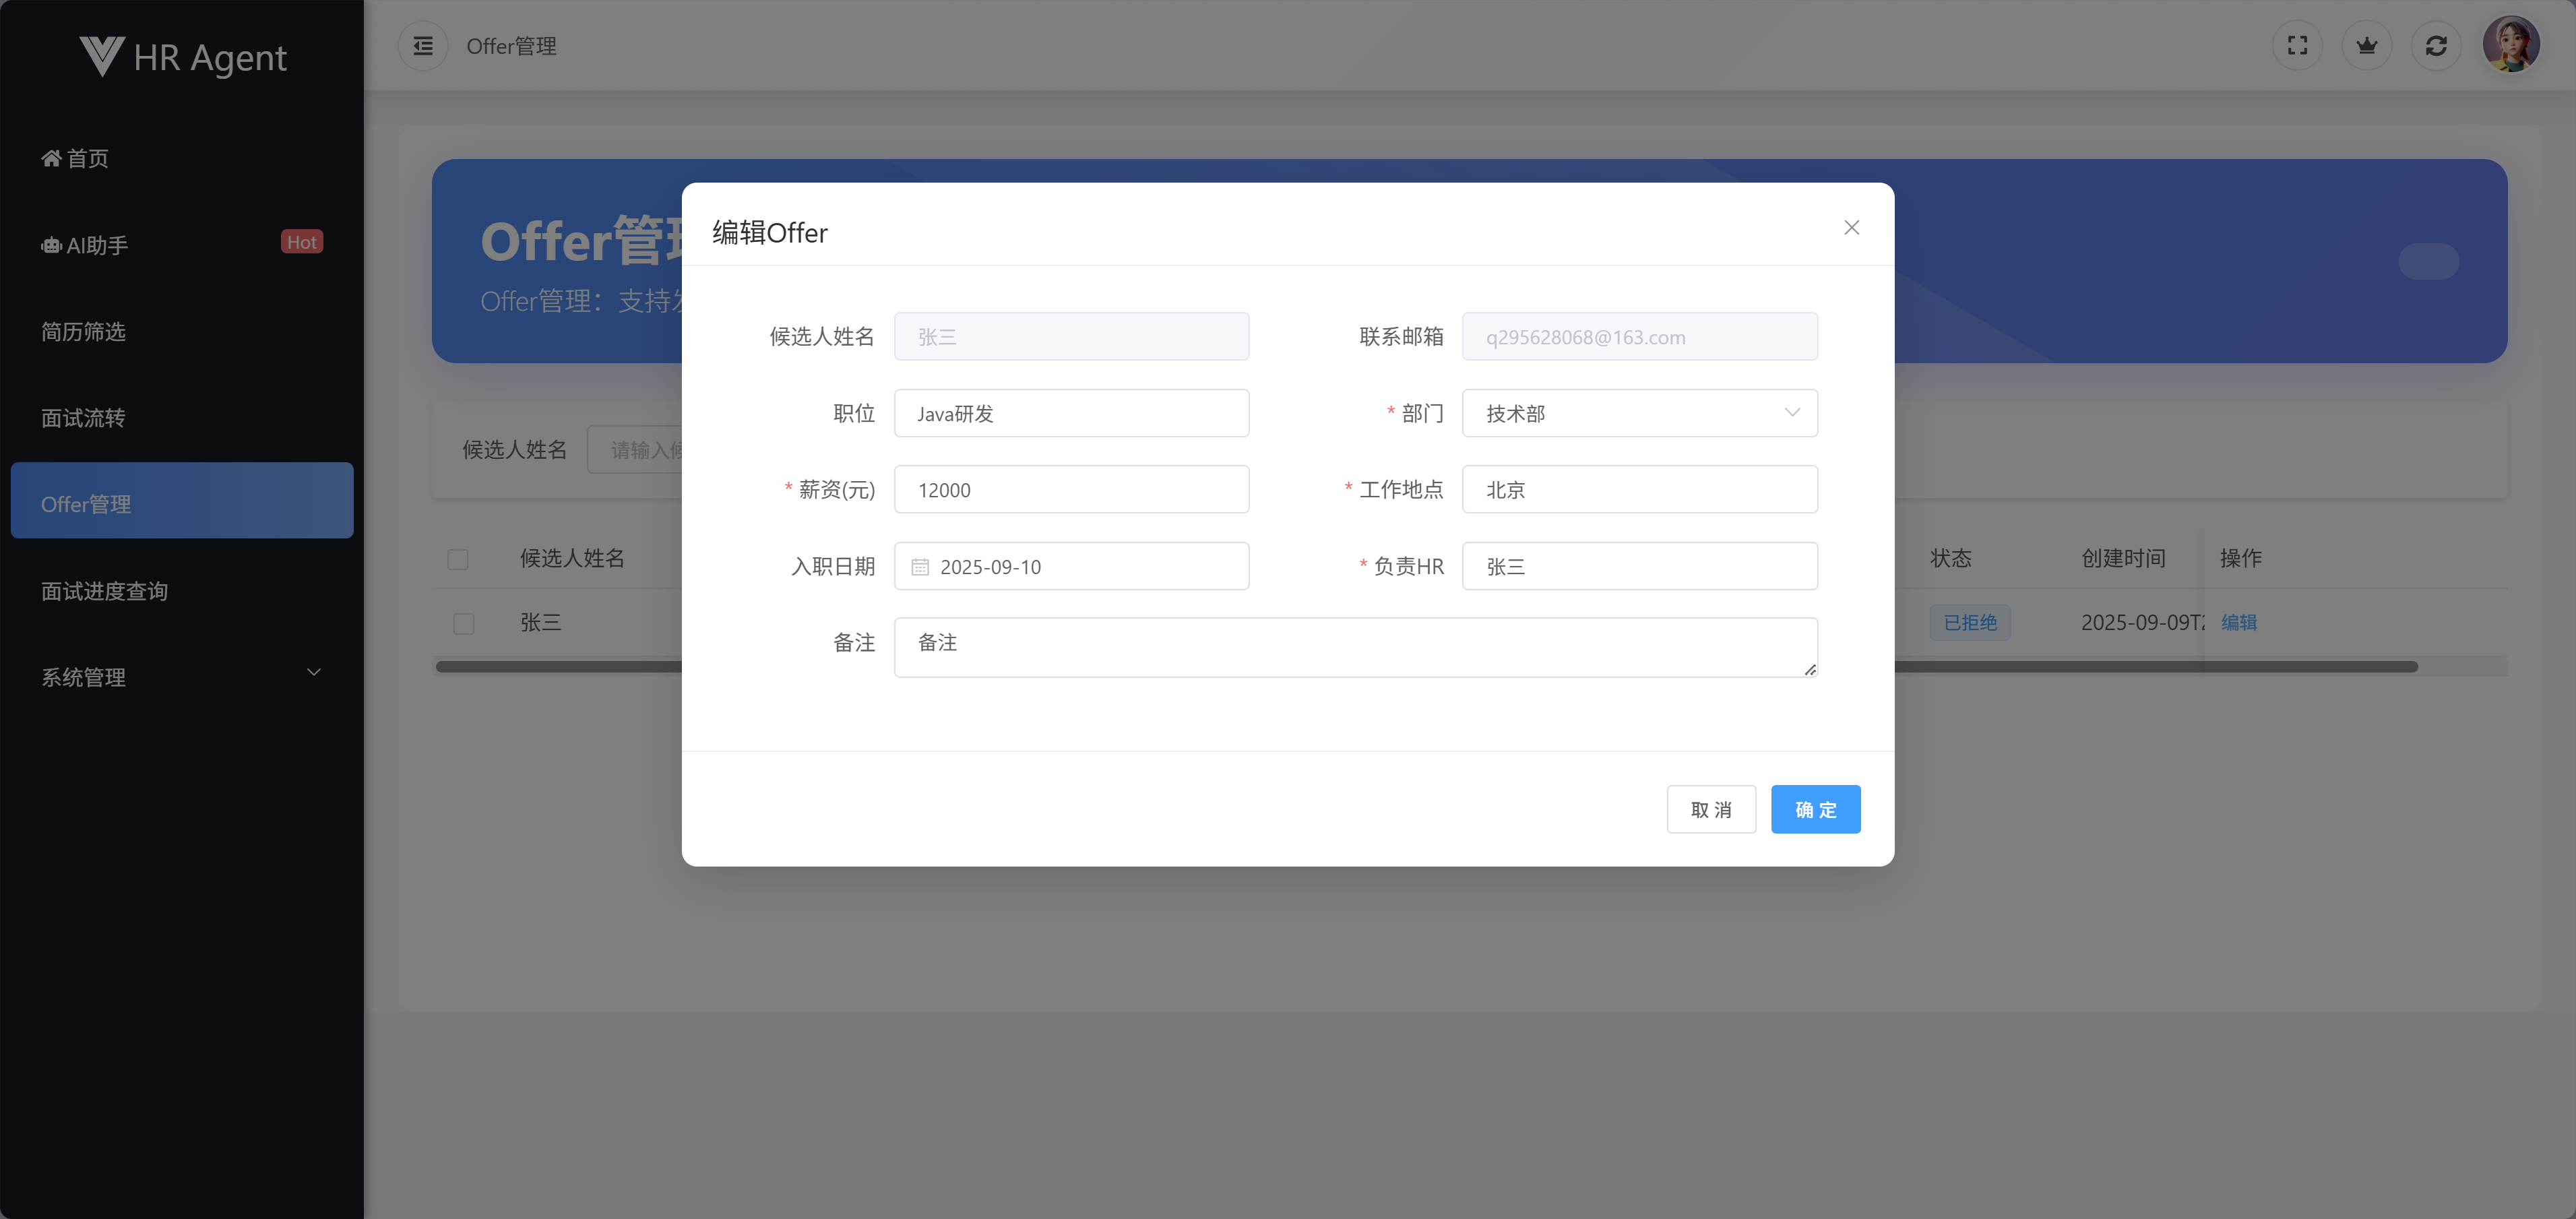
Task: Click the crown icon in header
Action: click(2366, 46)
